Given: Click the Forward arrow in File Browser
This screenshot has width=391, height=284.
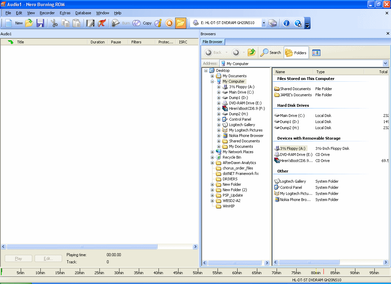Looking at the screenshot, I should (x=236, y=53).
